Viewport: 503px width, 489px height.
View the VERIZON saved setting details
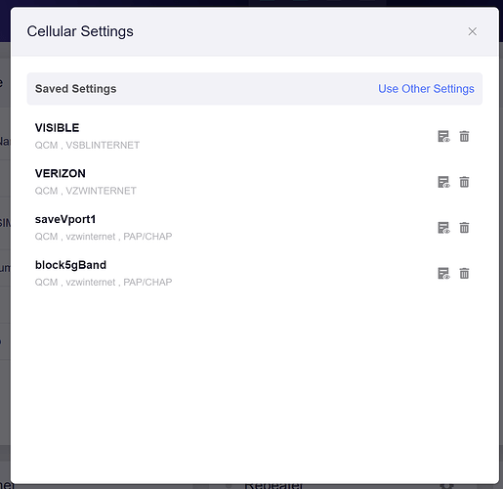443,182
